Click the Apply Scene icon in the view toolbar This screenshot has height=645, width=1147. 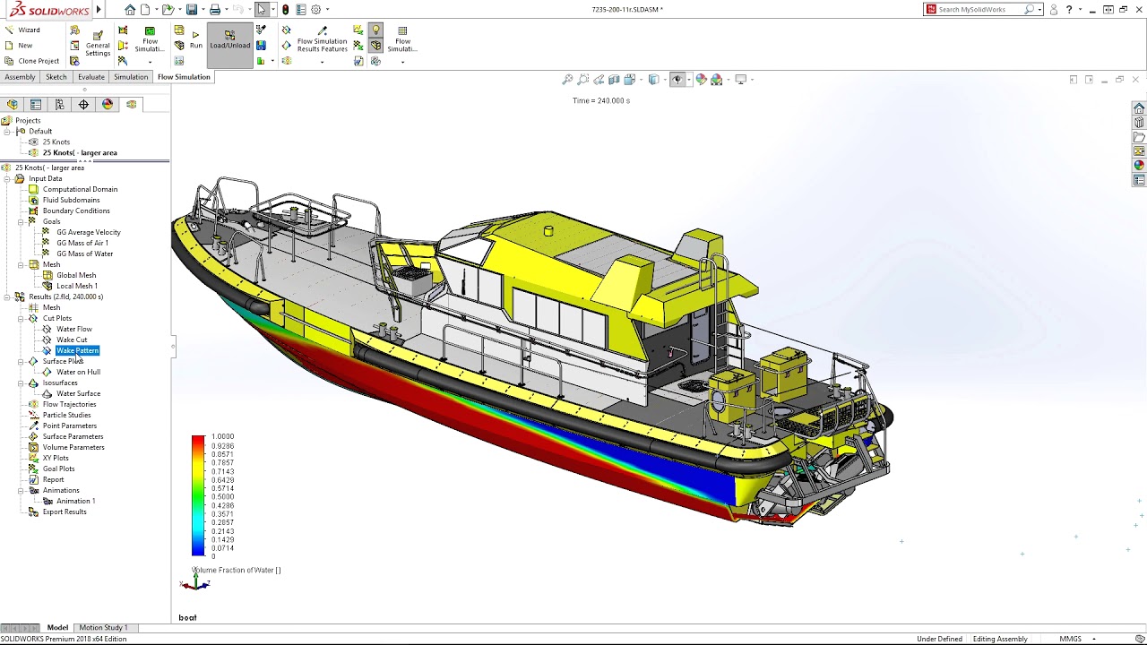coord(716,80)
